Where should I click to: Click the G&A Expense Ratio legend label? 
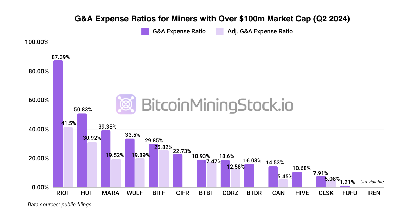pos(179,31)
